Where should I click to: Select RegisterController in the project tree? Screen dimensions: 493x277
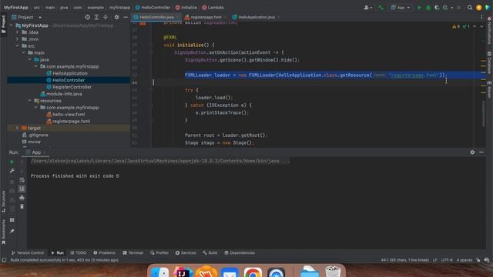pos(72,87)
